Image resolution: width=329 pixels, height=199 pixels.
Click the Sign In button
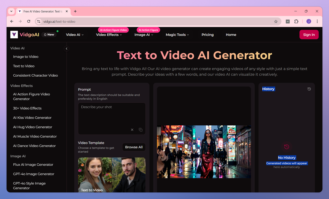[x=309, y=35]
